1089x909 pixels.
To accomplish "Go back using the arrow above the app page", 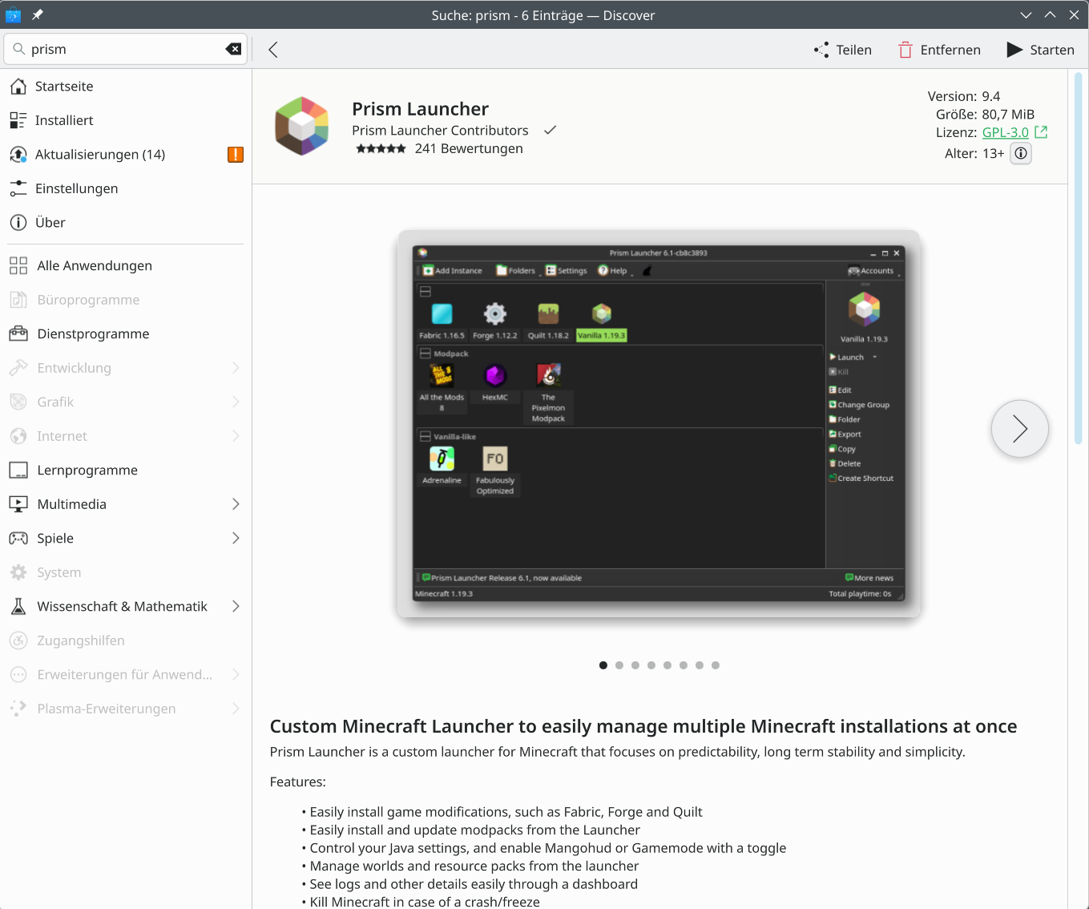I will [x=272, y=49].
